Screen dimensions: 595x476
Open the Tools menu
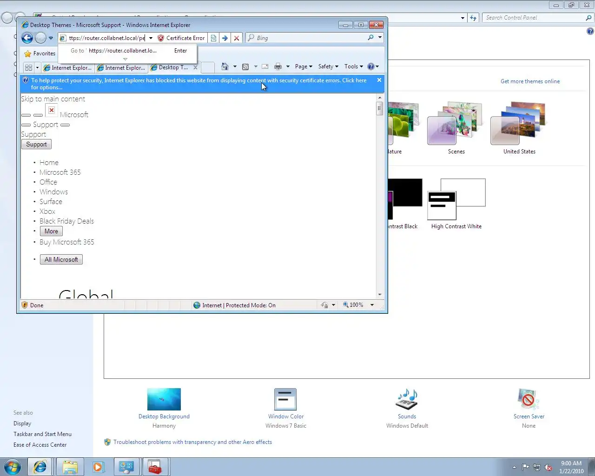[353, 66]
